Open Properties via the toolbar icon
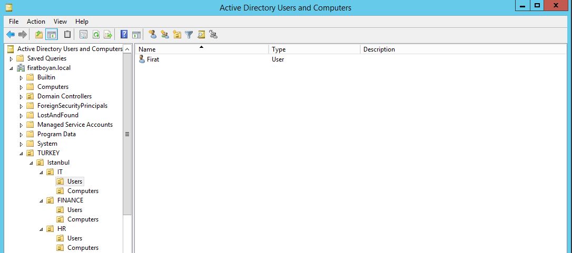Viewport: 572px width, 253px height. (84, 35)
